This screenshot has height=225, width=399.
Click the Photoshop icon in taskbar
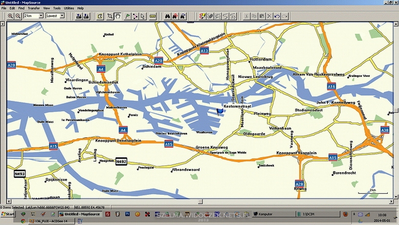127,214
